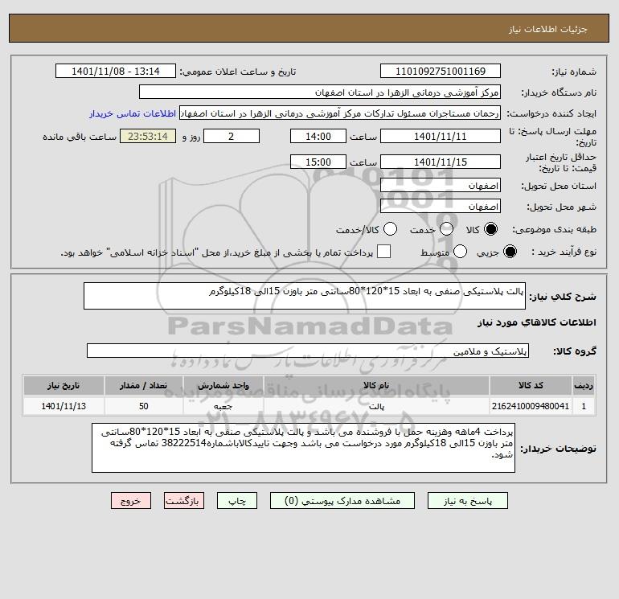Click the announcement date field 1401/11/08 - 13:14

point(116,71)
